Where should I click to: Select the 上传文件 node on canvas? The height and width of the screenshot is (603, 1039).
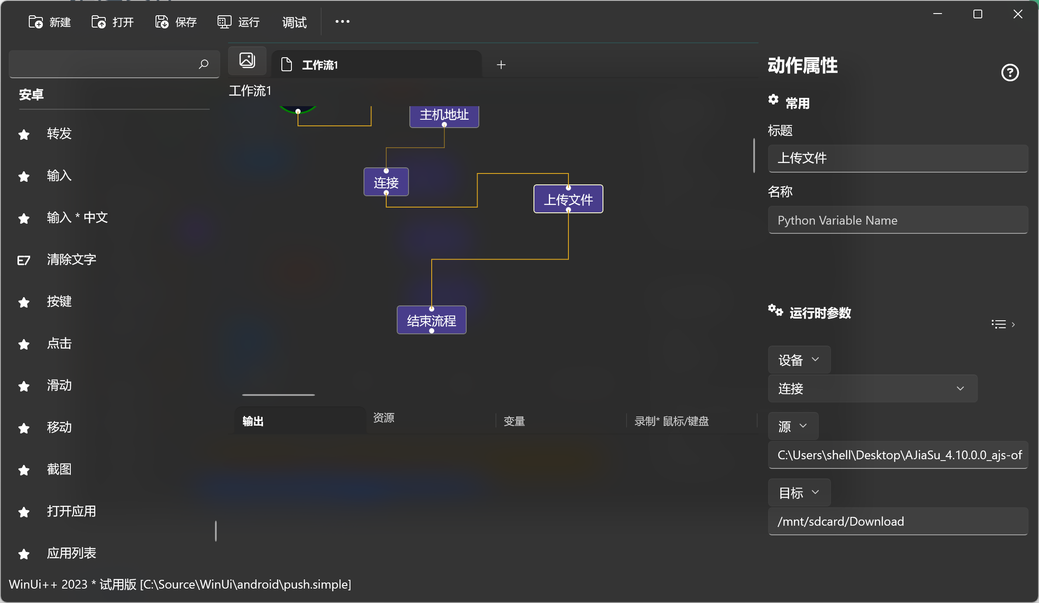point(568,199)
